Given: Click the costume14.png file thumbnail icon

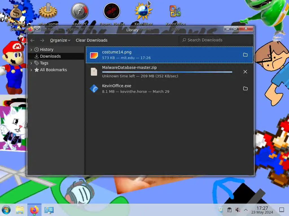Looking at the screenshot, I should click(94, 55).
